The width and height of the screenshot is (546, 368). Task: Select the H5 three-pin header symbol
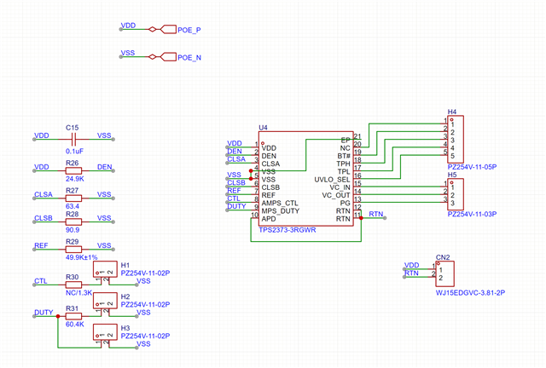tap(456, 194)
